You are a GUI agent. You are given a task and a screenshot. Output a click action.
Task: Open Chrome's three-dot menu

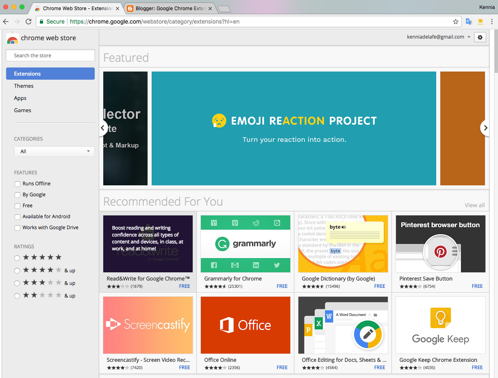click(x=491, y=22)
